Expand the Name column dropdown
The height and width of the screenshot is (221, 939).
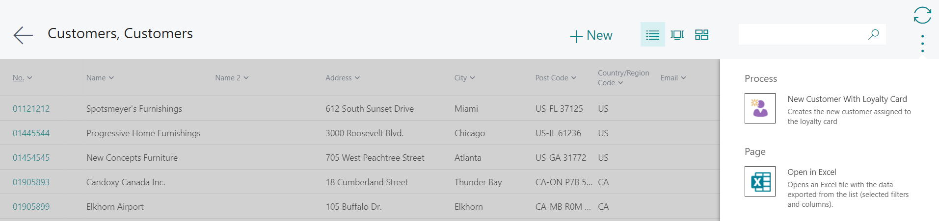[111, 78]
